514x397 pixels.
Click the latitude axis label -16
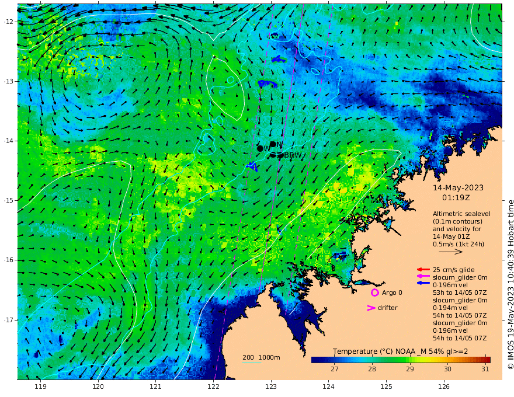[9, 260]
